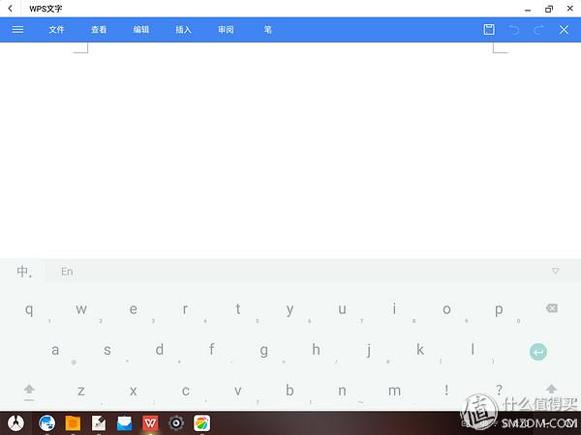Toggle the left shift key on keyboard
581x435 pixels.
tap(29, 392)
